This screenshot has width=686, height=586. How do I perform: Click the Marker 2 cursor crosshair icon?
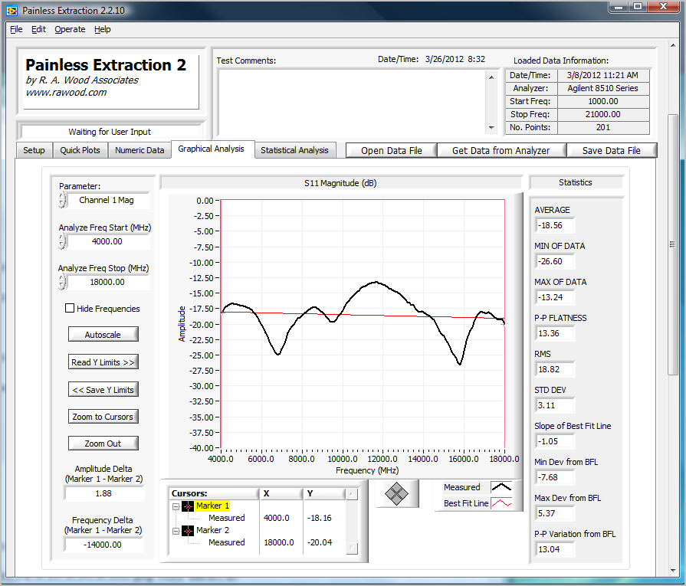click(188, 530)
